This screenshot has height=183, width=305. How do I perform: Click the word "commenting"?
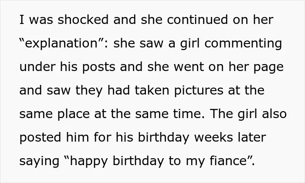tap(243, 44)
